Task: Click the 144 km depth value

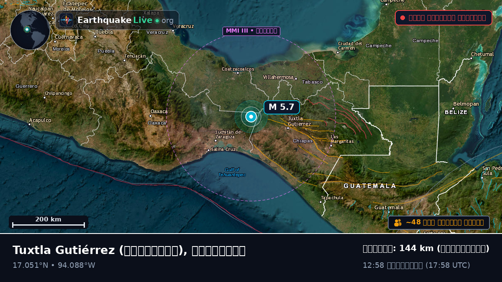Action: 416,249
